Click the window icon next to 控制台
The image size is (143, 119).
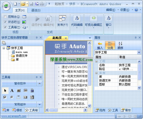(24, 17)
